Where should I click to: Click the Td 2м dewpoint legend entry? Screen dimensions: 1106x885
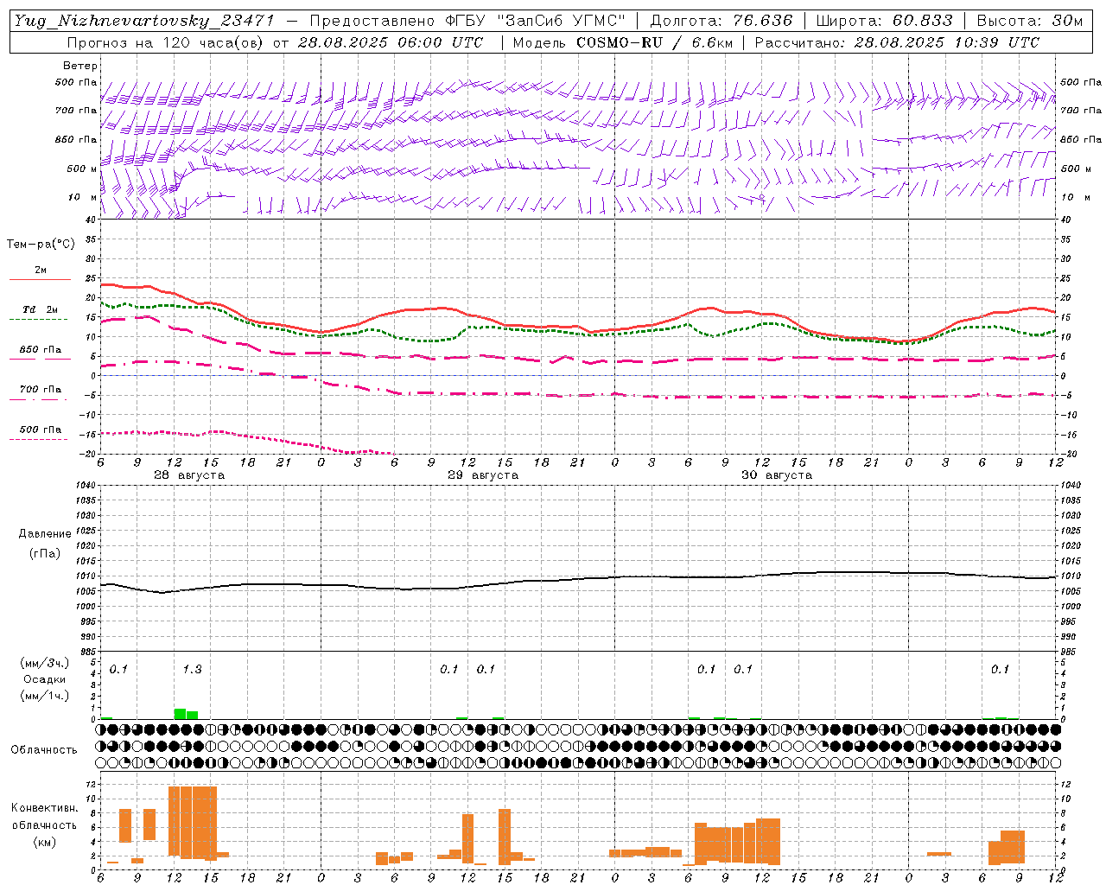click(40, 309)
